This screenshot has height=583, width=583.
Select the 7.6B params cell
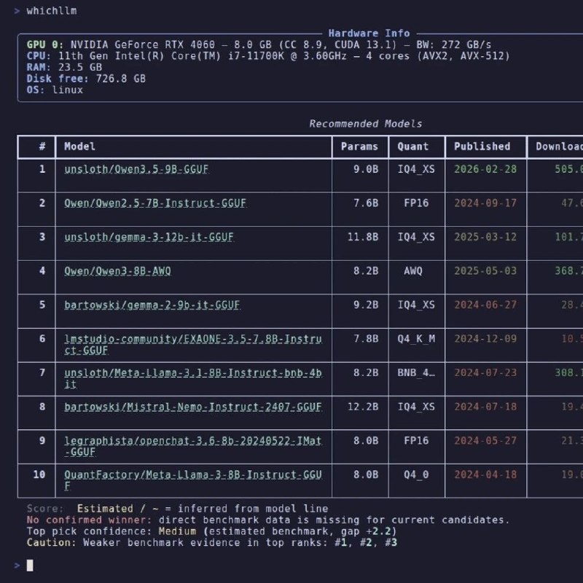point(366,203)
